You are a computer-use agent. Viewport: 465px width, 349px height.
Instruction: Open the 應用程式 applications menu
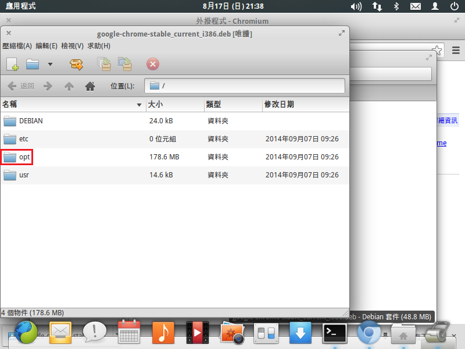tap(20, 6)
